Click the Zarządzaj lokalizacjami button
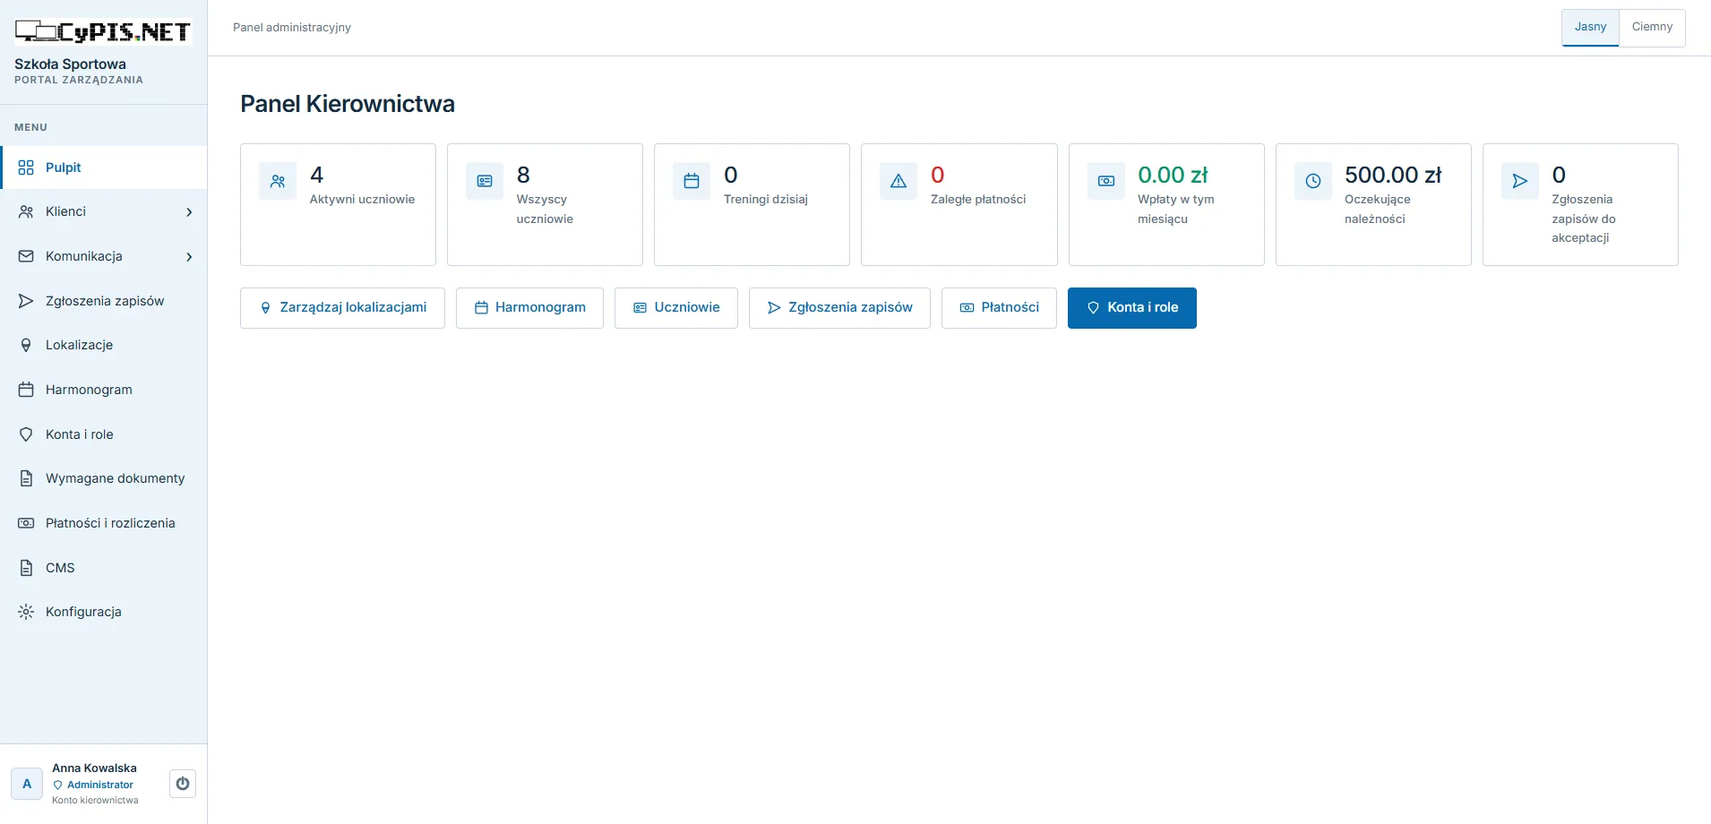This screenshot has width=1711, height=824. (x=342, y=308)
